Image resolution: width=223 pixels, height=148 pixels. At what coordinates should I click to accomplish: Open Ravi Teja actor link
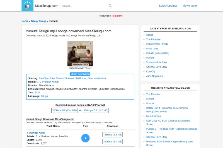tap(44, 78)
